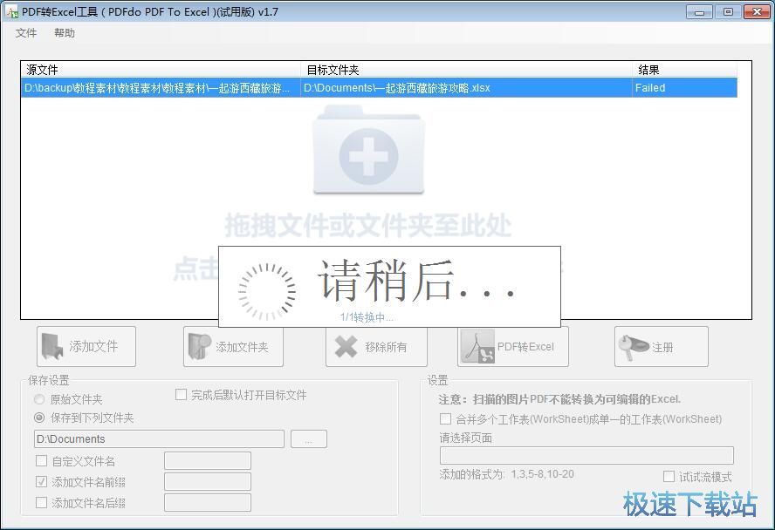Click the application icon in the title bar
775x530 pixels.
point(12,11)
